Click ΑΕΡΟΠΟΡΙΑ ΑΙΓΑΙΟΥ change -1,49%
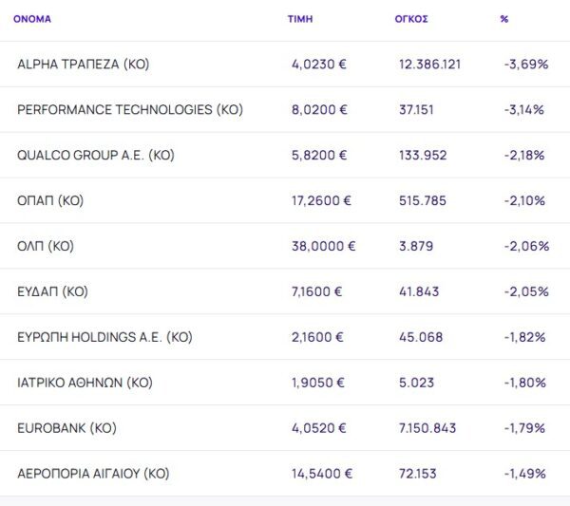The height and width of the screenshot is (506, 570). [x=524, y=473]
